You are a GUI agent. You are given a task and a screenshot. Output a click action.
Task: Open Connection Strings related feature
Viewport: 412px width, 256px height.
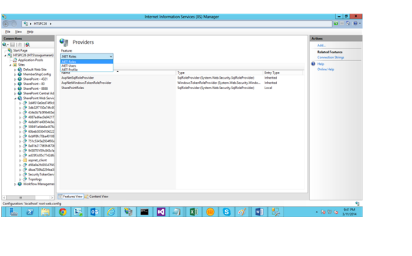point(331,57)
